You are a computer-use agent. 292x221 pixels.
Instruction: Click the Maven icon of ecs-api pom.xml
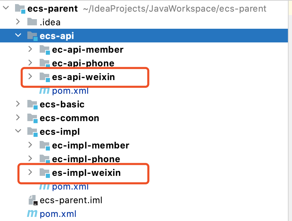[x=44, y=91]
